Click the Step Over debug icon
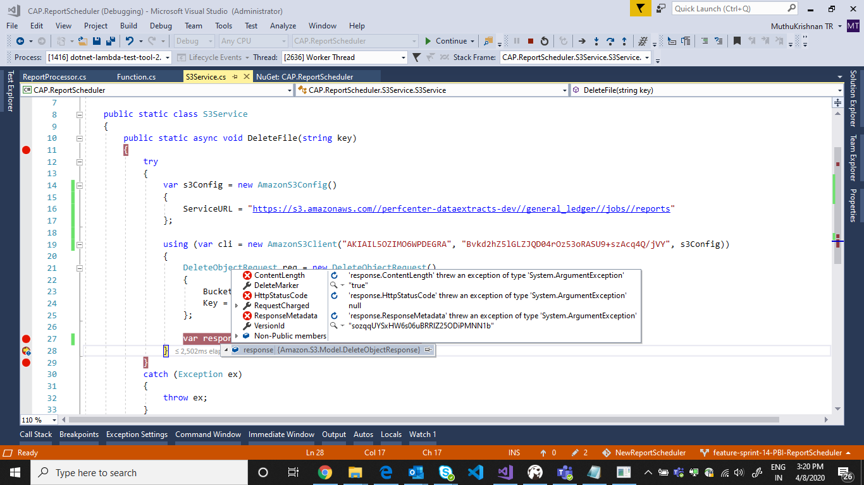Image resolution: width=864 pixels, height=485 pixels. [610, 42]
